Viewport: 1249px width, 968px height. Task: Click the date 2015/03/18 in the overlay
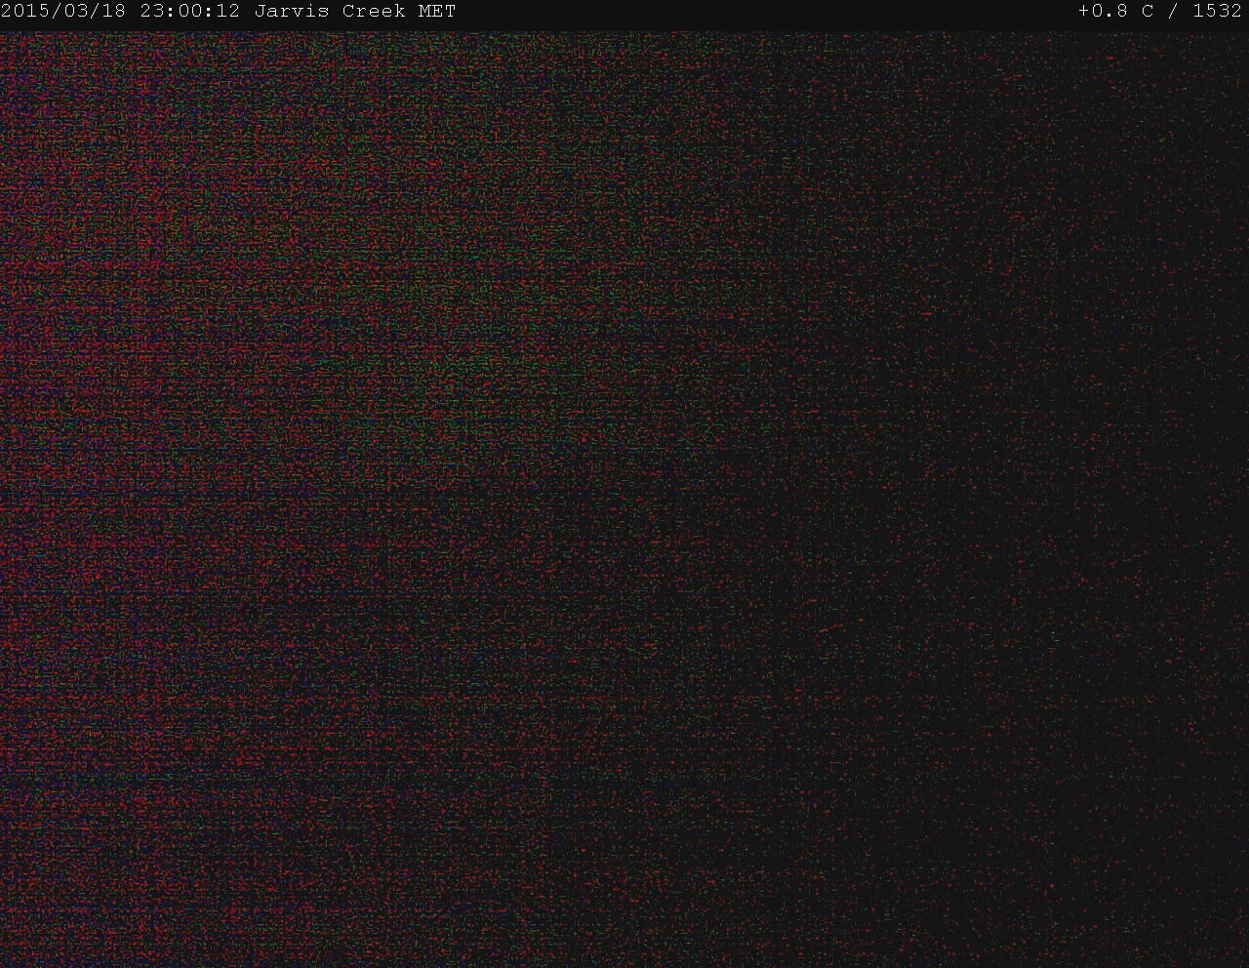coord(63,12)
